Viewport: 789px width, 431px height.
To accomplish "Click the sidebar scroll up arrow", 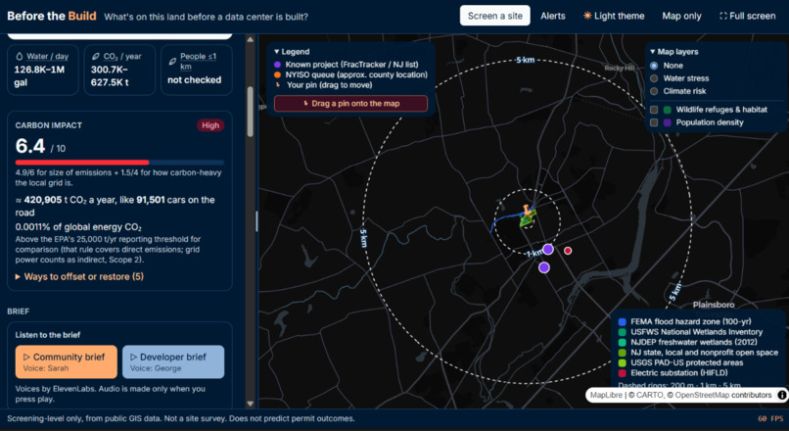I will pyautogui.click(x=250, y=39).
